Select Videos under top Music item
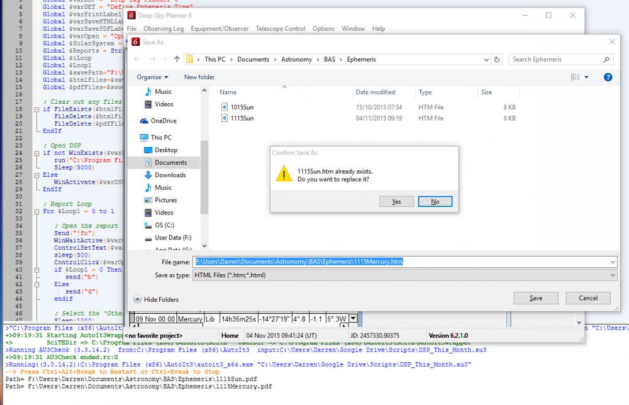 (x=164, y=104)
